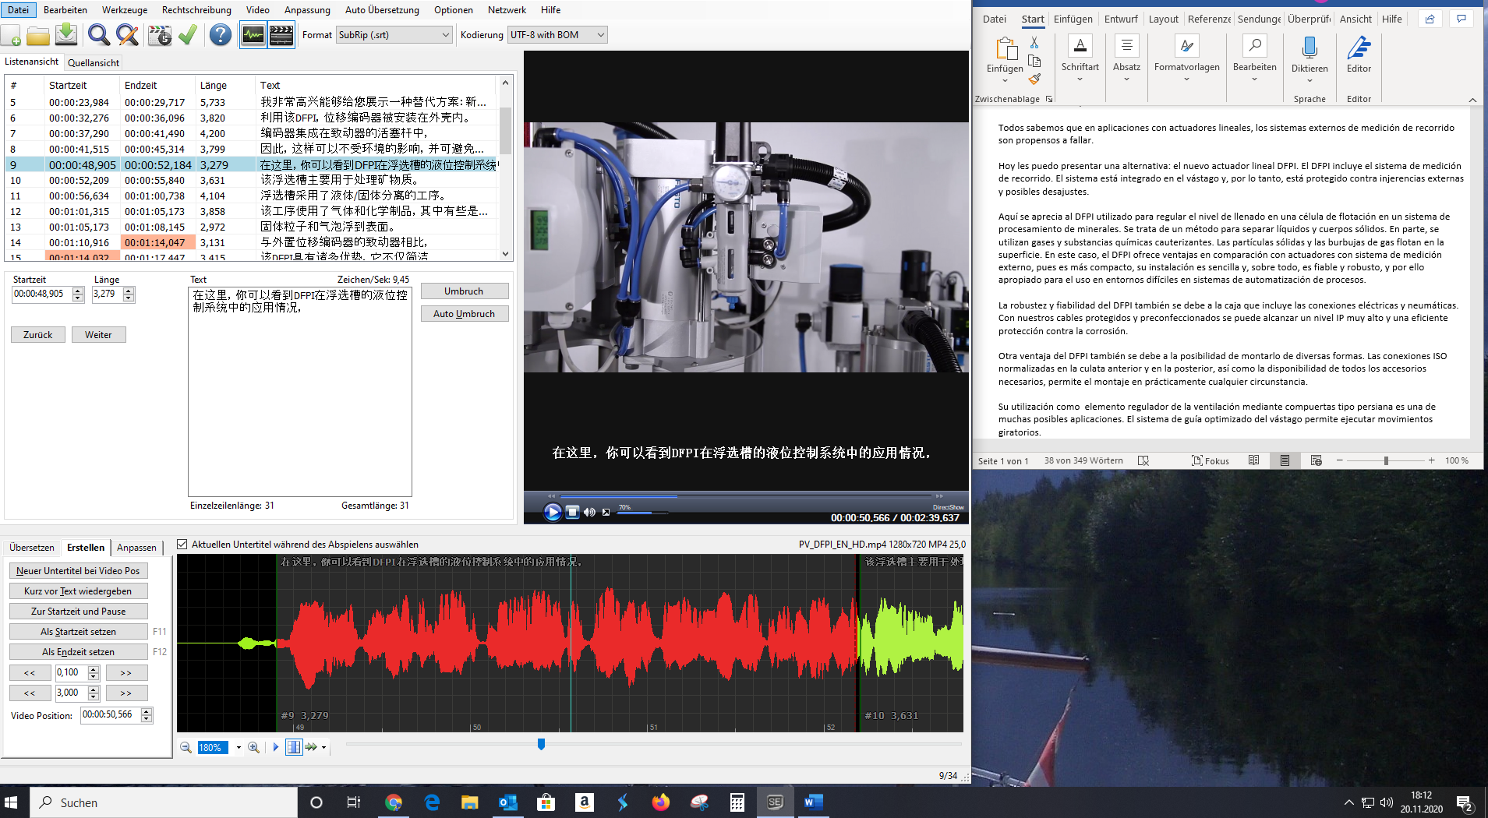1488x818 pixels.
Task: Click Zur Startzeit und Pause
Action: point(78,612)
